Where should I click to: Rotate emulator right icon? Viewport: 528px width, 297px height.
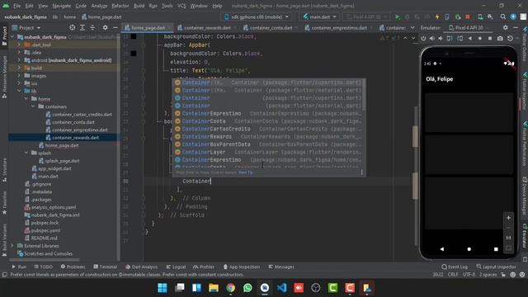[460, 39]
